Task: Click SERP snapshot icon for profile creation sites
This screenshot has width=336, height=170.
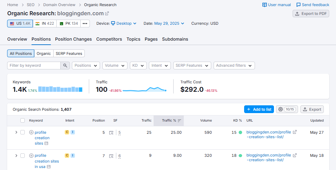Action: [x=111, y=133]
